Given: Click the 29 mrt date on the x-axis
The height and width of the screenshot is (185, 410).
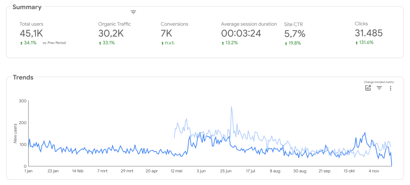Looking at the screenshot, I should pyautogui.click(x=127, y=171).
